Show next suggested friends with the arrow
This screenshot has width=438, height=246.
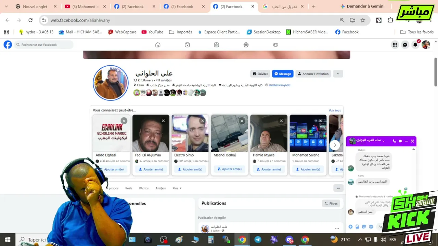(335, 145)
